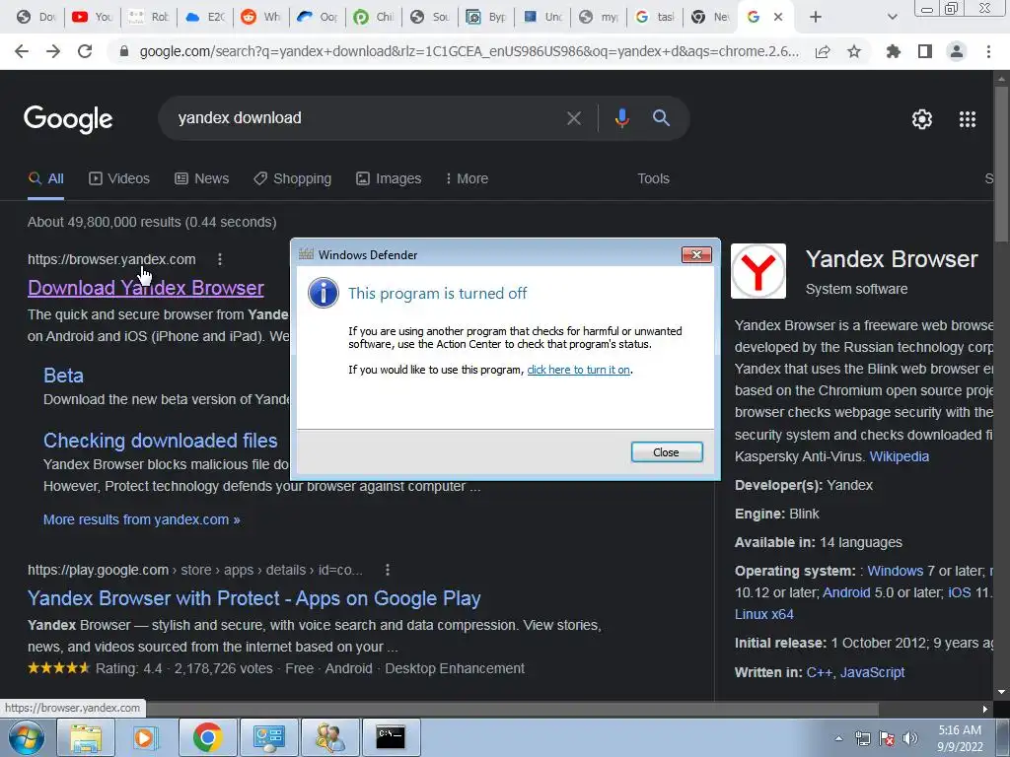The height and width of the screenshot is (757, 1010).
Task: Launch Windows Media Player from taskbar
Action: 146,737
